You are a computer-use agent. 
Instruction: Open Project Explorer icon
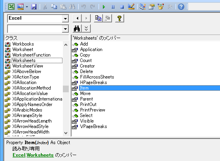142,7
